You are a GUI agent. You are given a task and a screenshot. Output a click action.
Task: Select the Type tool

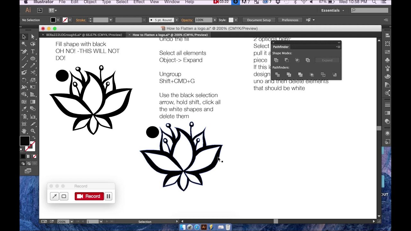pos(33,51)
